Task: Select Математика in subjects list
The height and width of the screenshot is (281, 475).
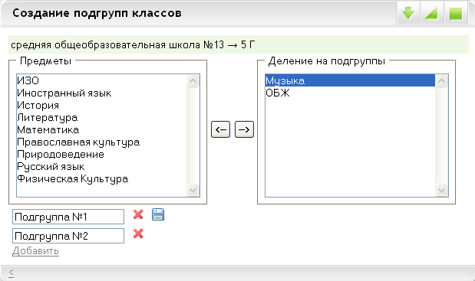Action: [x=102, y=130]
